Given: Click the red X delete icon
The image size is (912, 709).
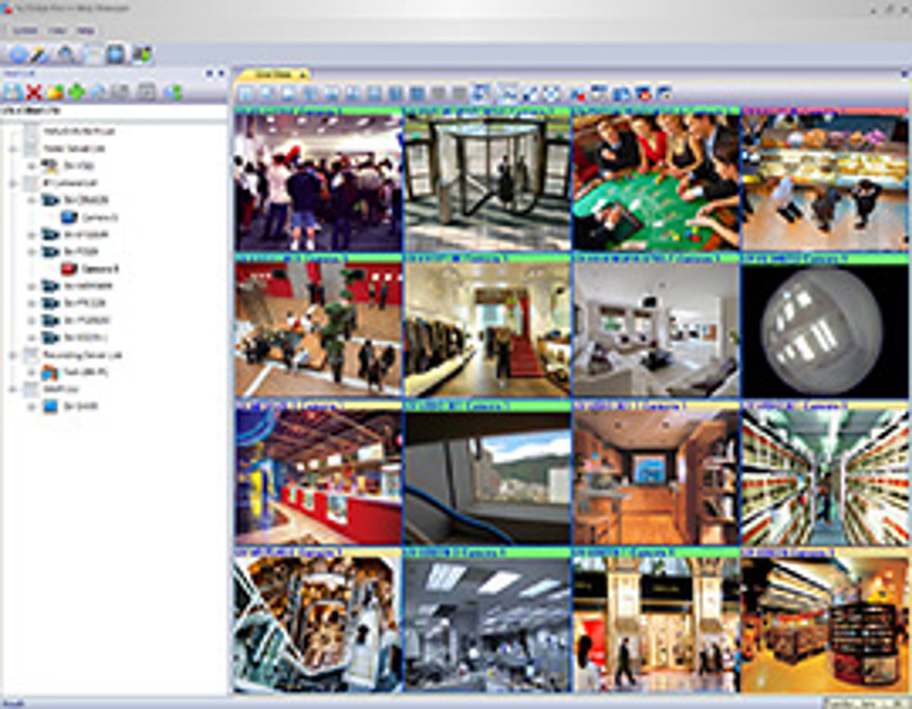Looking at the screenshot, I should coord(33,92).
